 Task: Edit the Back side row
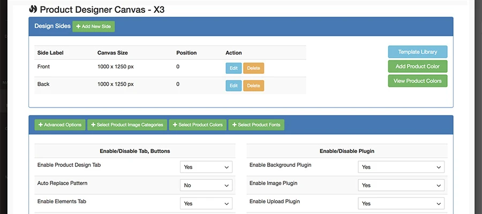click(233, 86)
